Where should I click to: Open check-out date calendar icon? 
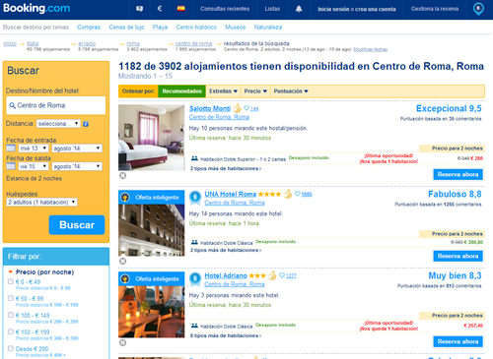[11, 166]
